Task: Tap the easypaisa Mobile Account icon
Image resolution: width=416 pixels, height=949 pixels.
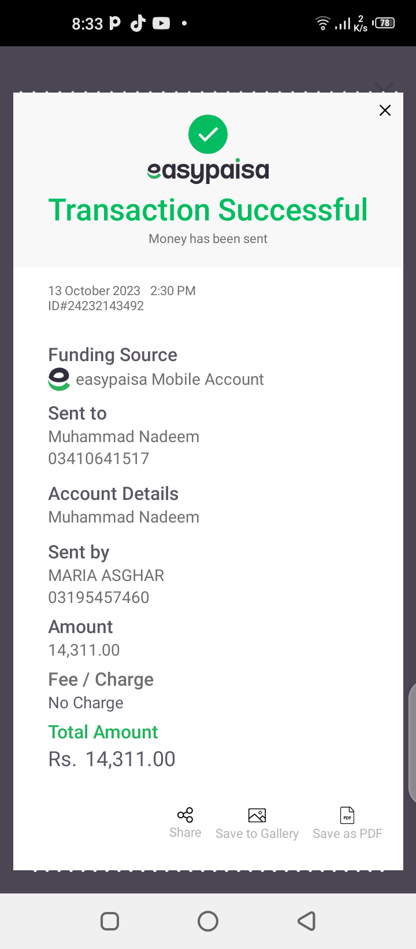Action: 59,379
